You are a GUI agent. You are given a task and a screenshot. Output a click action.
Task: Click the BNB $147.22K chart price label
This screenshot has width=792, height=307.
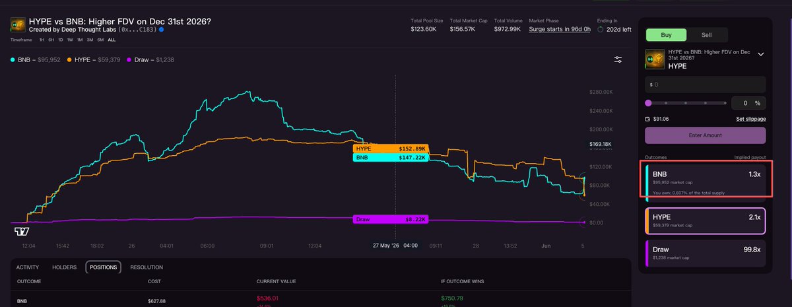point(391,158)
